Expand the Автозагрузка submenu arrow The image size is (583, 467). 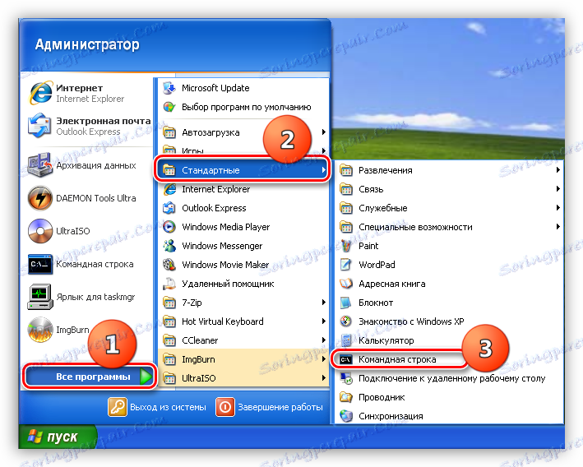click(323, 132)
